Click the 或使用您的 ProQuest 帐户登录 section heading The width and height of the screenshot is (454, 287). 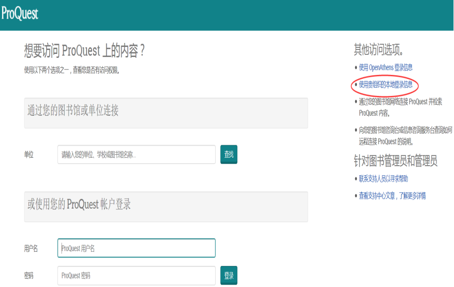point(79,204)
